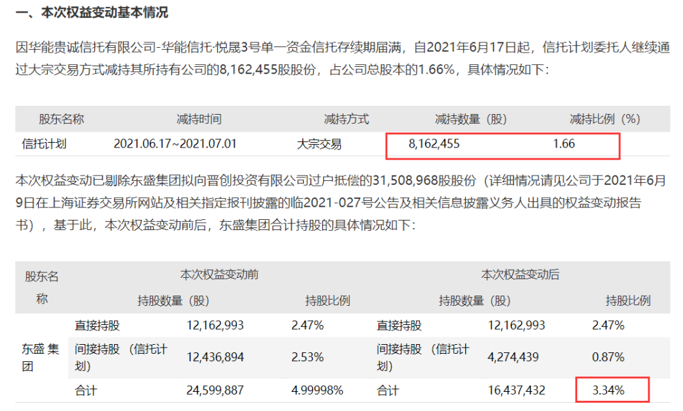Select the 本次权益变动前 header
Image resolution: width=683 pixels, height=411 pixels.
(219, 274)
